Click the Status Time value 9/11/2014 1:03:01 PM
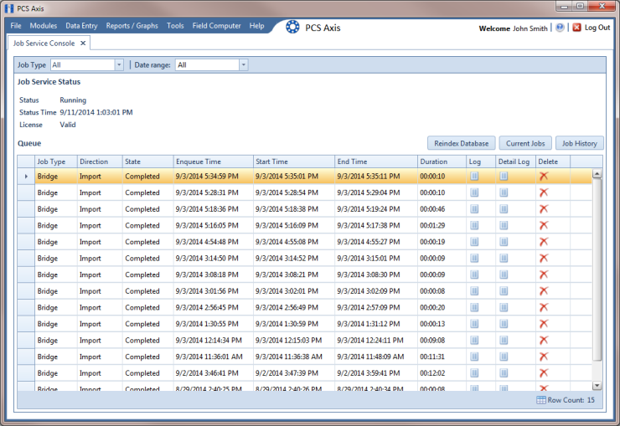 coord(96,112)
